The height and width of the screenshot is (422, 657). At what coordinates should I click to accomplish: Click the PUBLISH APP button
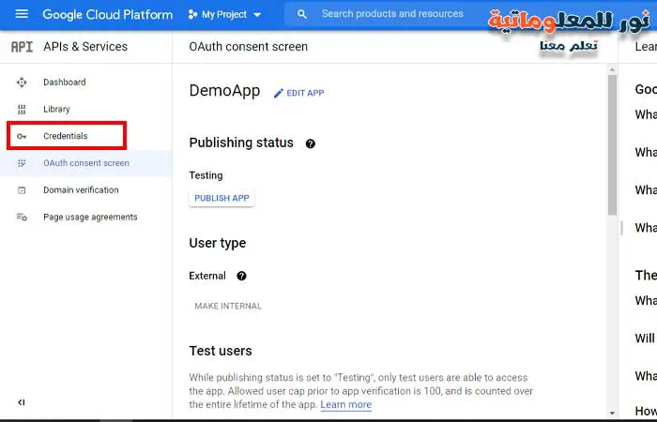coord(222,198)
